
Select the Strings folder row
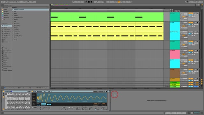click(x=31, y=28)
